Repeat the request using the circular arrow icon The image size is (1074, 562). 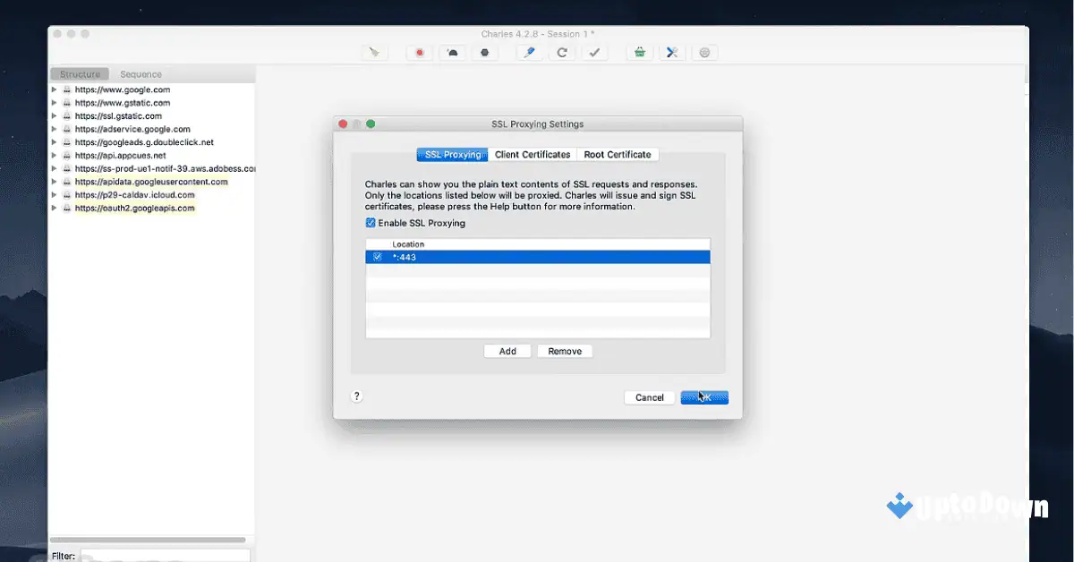(562, 52)
